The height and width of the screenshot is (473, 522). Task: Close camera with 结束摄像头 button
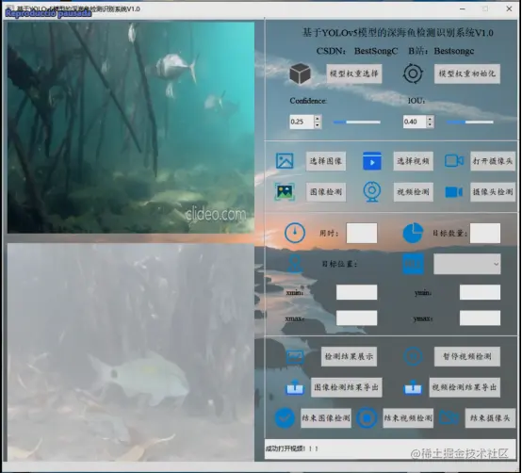pyautogui.click(x=490, y=418)
